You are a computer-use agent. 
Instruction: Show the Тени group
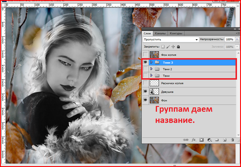click(x=145, y=75)
